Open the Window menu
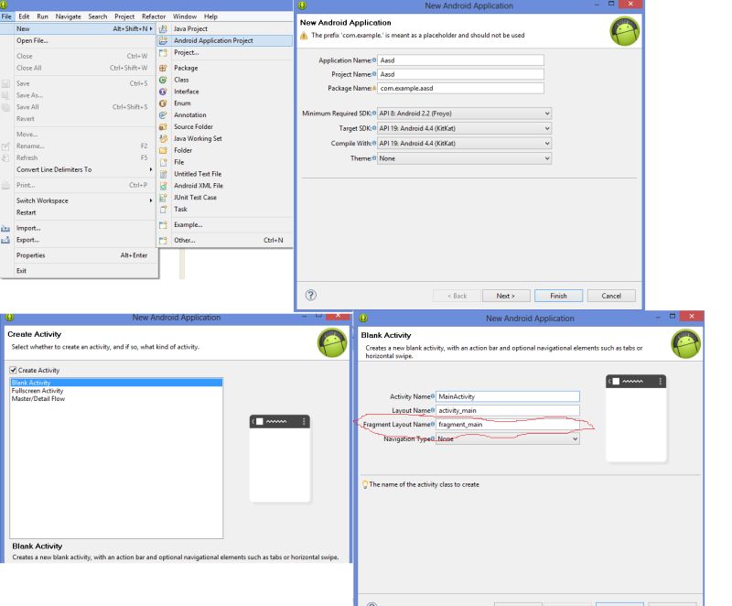This screenshot has width=732, height=606. 185,16
